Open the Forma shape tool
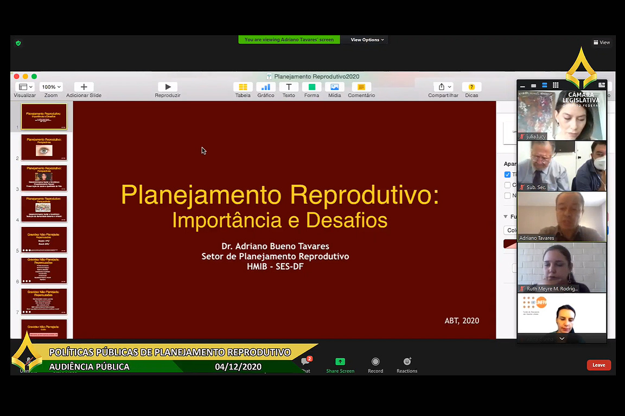 click(x=311, y=87)
